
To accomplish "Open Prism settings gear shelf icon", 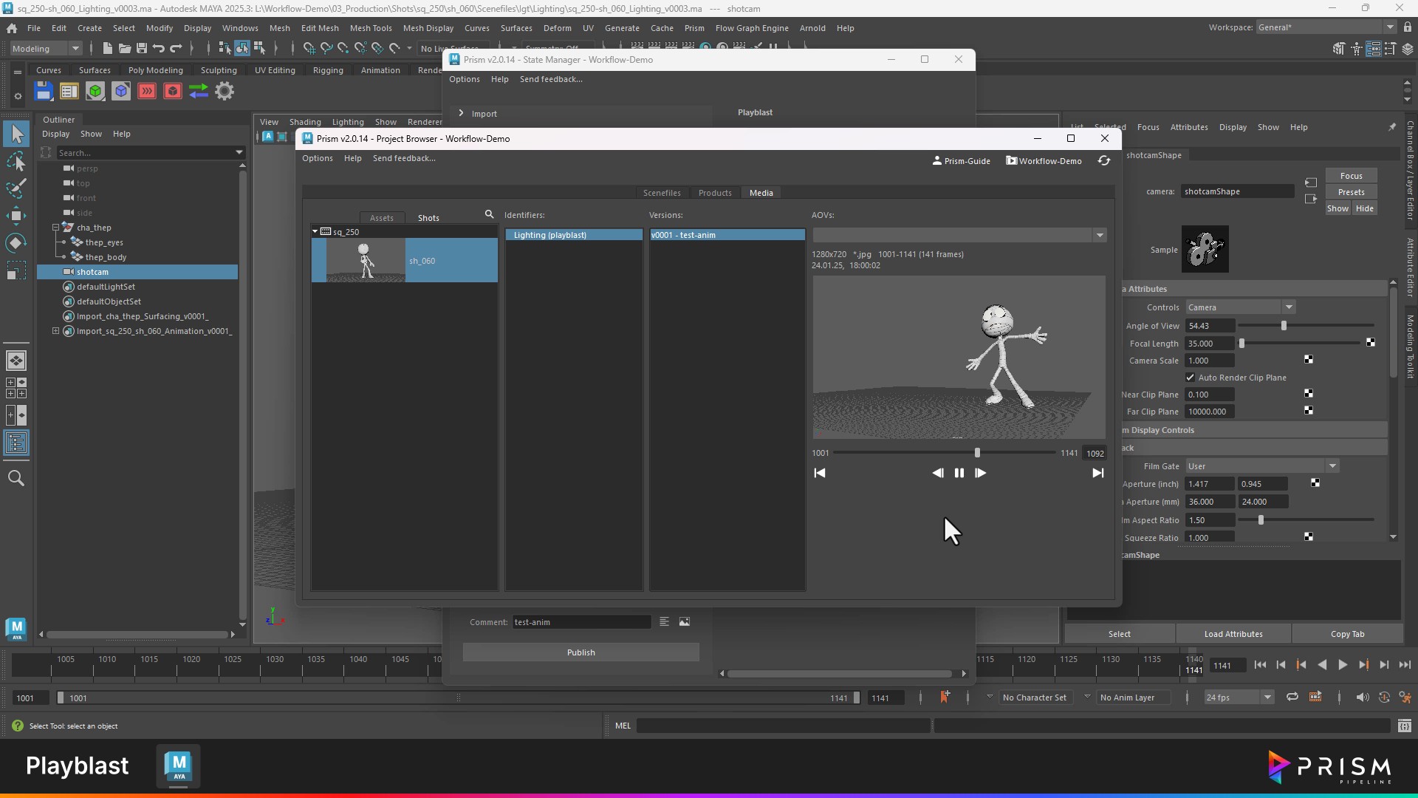I will point(225,92).
